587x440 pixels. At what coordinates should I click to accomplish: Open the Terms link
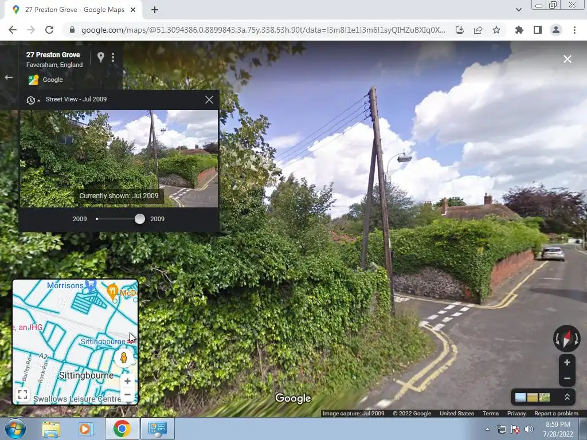(x=491, y=414)
